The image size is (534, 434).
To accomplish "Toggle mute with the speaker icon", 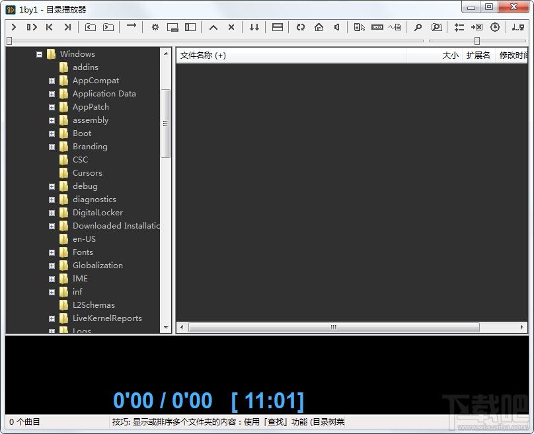I will pos(337,27).
